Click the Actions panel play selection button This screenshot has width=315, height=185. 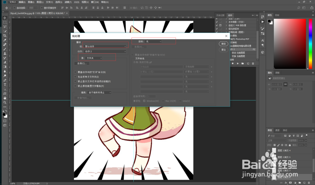(238, 64)
